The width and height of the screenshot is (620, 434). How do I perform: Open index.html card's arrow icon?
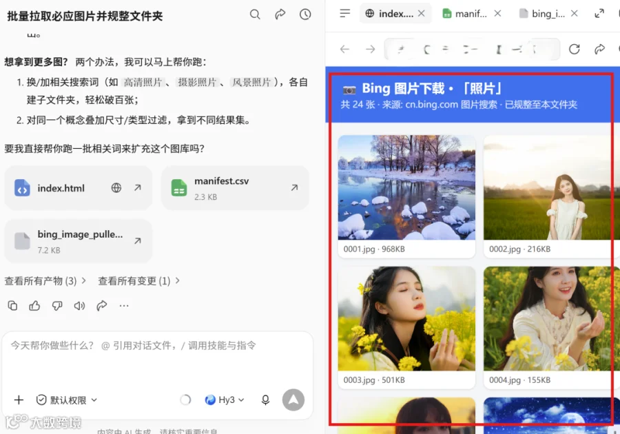pos(138,188)
